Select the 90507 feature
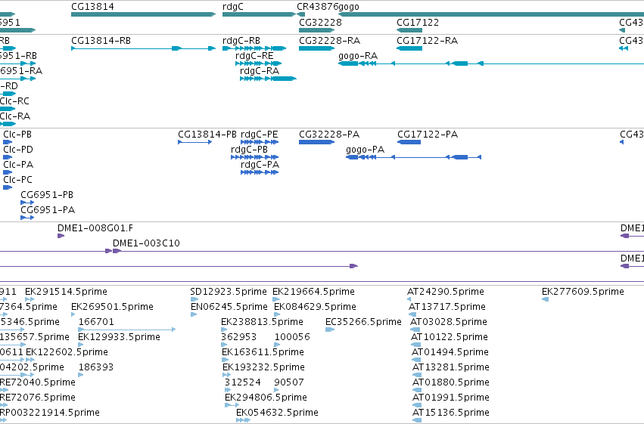The width and height of the screenshot is (644, 424). [x=276, y=390]
